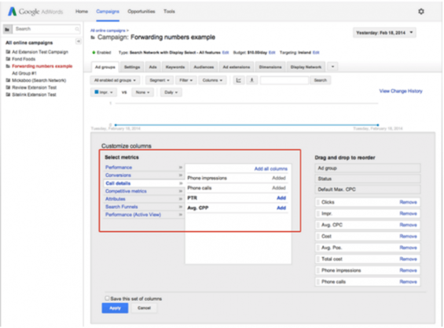Switch to the Display Network tab
Image resolution: width=444 pixels, height=328 pixels.
[x=306, y=67]
